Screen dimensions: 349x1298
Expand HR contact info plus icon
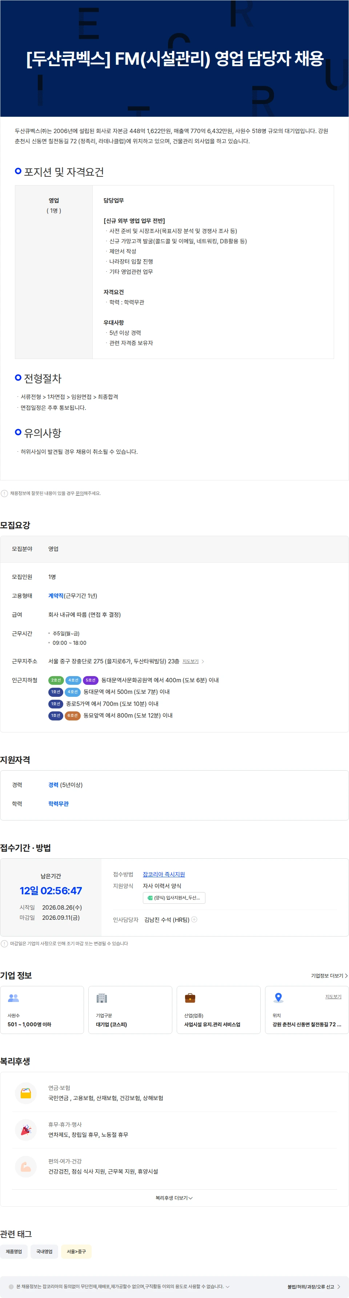tap(194, 920)
